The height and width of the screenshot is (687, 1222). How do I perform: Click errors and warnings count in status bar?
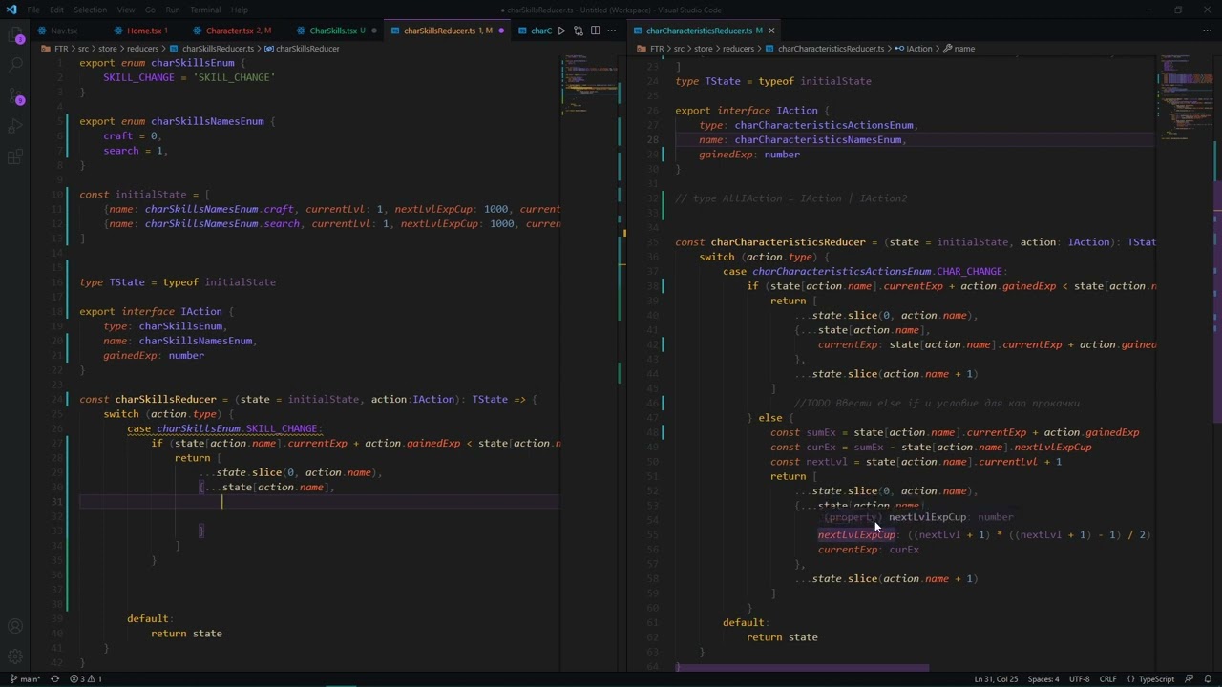(x=86, y=679)
